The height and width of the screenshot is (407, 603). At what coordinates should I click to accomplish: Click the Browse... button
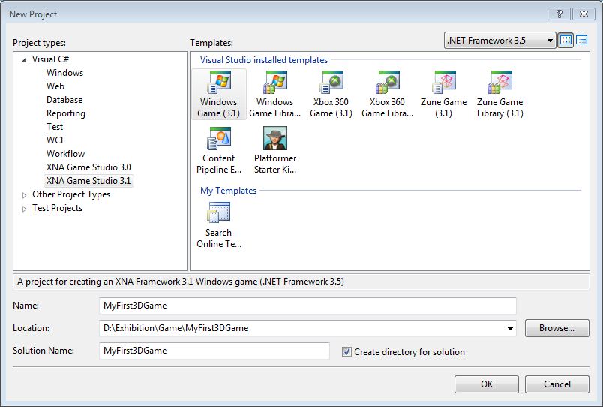pyautogui.click(x=556, y=328)
